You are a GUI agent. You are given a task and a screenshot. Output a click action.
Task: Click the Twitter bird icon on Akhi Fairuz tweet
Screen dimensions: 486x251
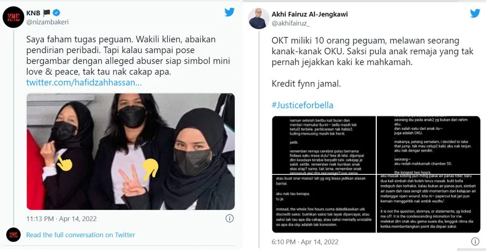click(475, 13)
